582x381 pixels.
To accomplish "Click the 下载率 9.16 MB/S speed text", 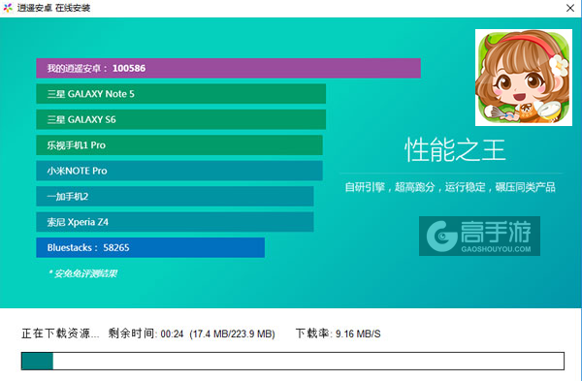I will tap(339, 333).
